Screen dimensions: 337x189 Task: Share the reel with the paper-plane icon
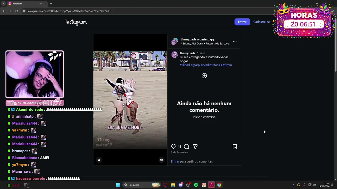click(195, 146)
